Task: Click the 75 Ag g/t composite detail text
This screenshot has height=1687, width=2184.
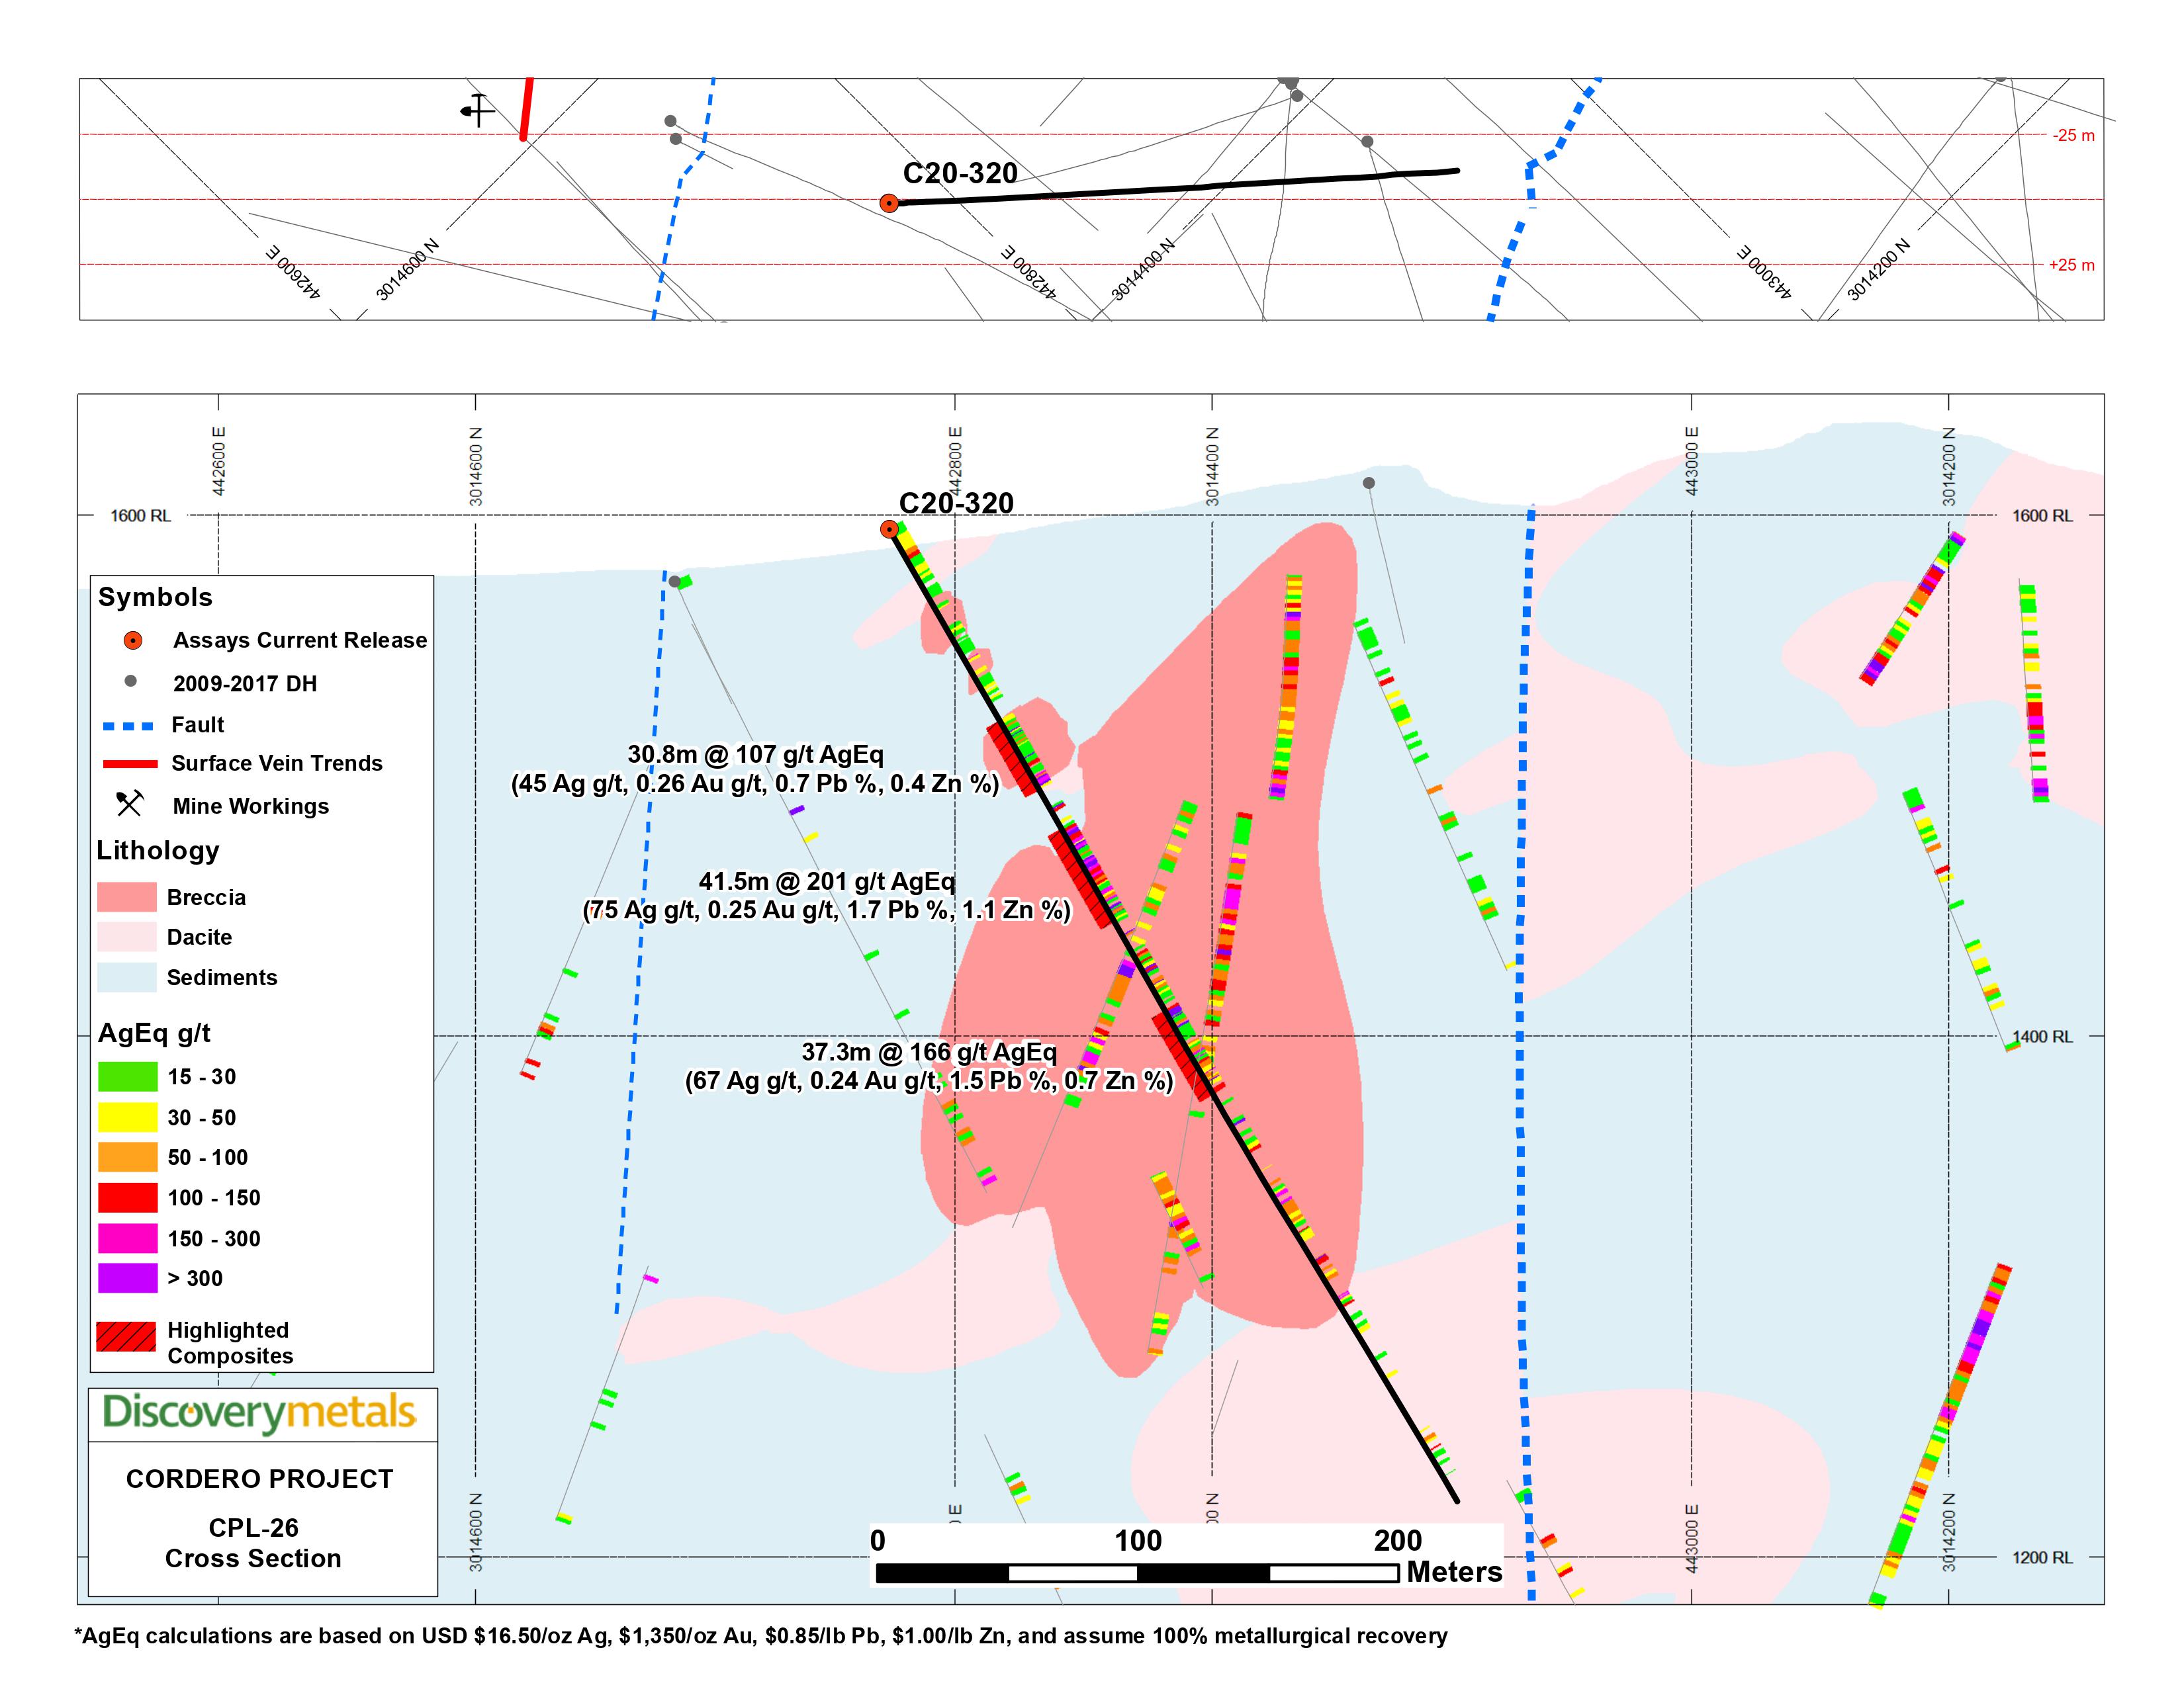Action: click(x=827, y=910)
